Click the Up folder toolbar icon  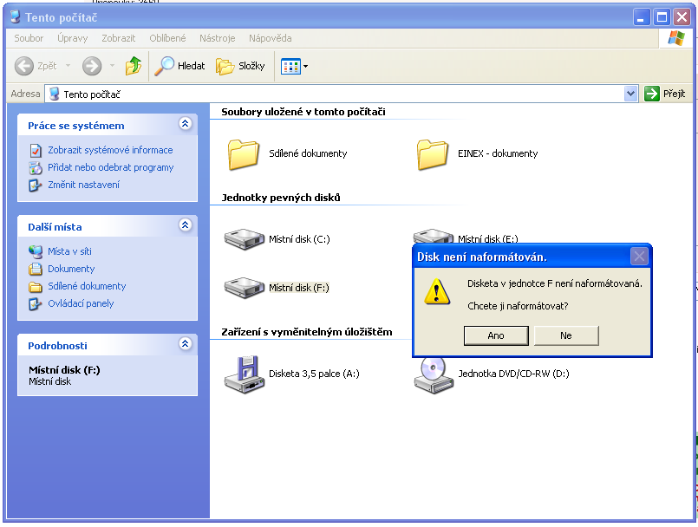coord(133,66)
